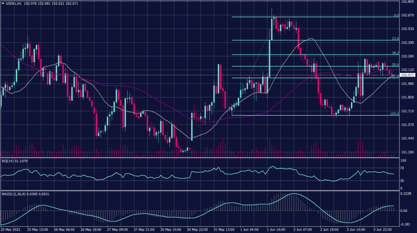Click the RSI 70 level scale value
This screenshot has width=417, height=233.
403,168
